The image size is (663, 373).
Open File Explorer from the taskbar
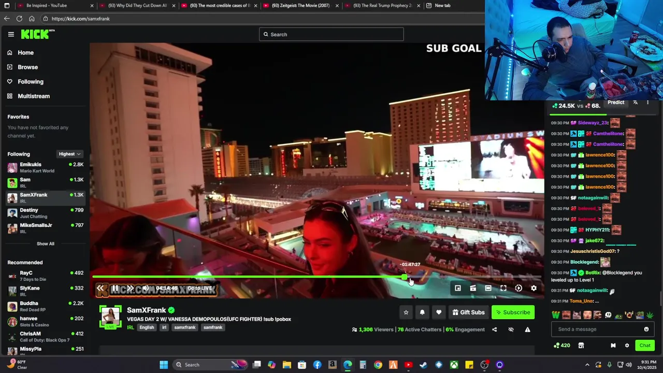(287, 365)
